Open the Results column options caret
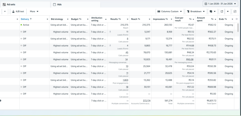Screen dimensions: 241x116 tap(128, 19)
